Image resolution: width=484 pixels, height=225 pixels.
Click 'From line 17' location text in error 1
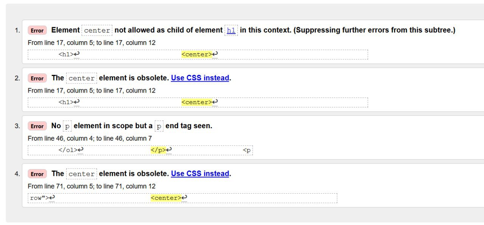92,43
